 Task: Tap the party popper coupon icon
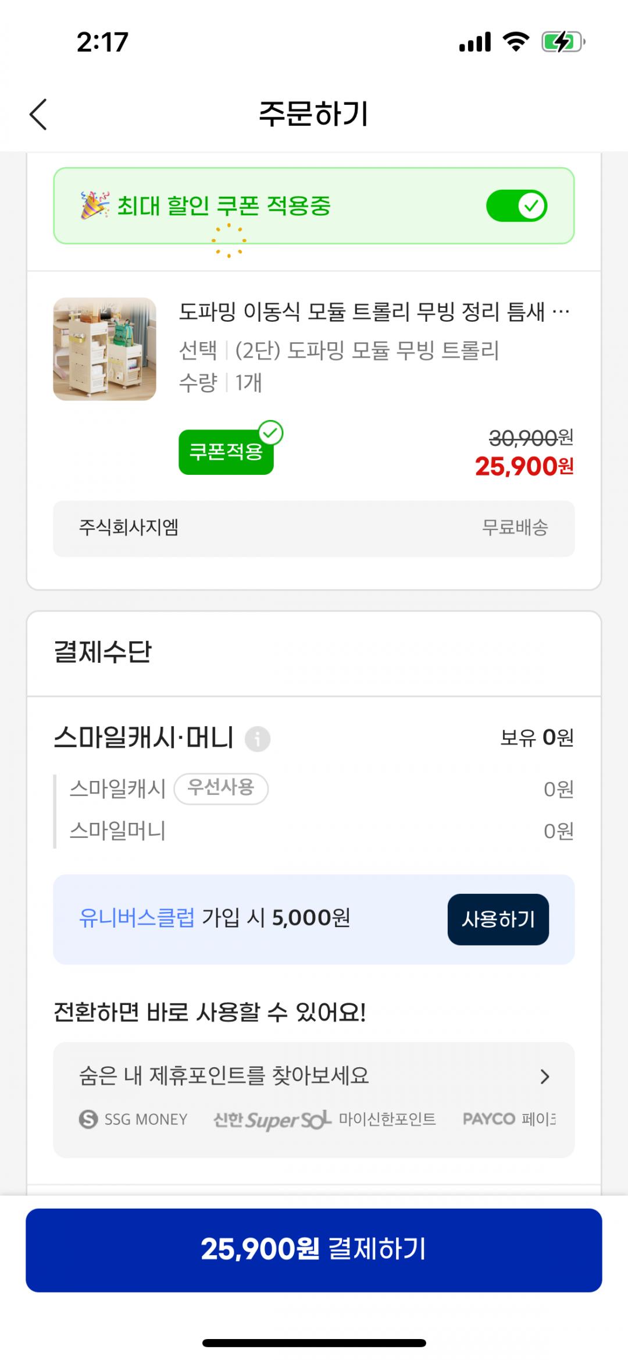(94, 205)
